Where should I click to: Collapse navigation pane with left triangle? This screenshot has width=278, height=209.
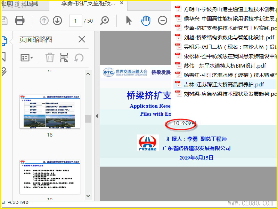tap(97, 116)
